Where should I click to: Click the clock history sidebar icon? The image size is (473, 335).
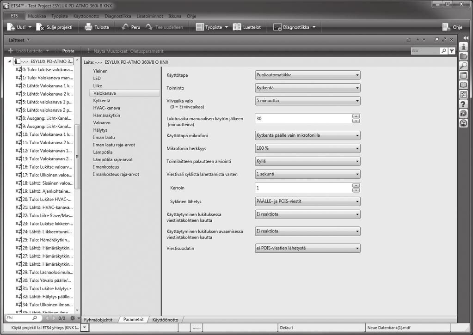click(464, 123)
